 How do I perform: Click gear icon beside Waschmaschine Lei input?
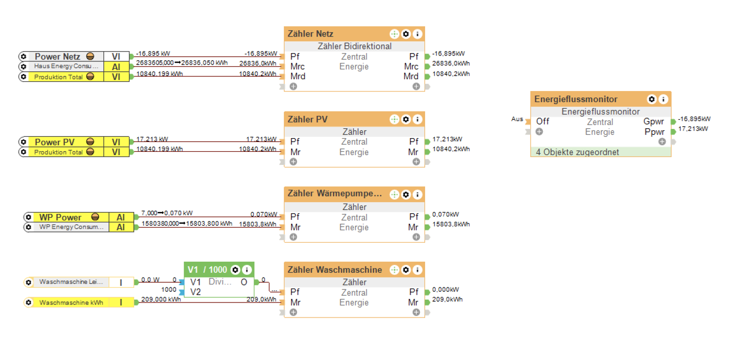[x=28, y=282]
